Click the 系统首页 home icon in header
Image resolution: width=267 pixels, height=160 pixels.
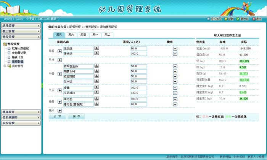coord(214,19)
